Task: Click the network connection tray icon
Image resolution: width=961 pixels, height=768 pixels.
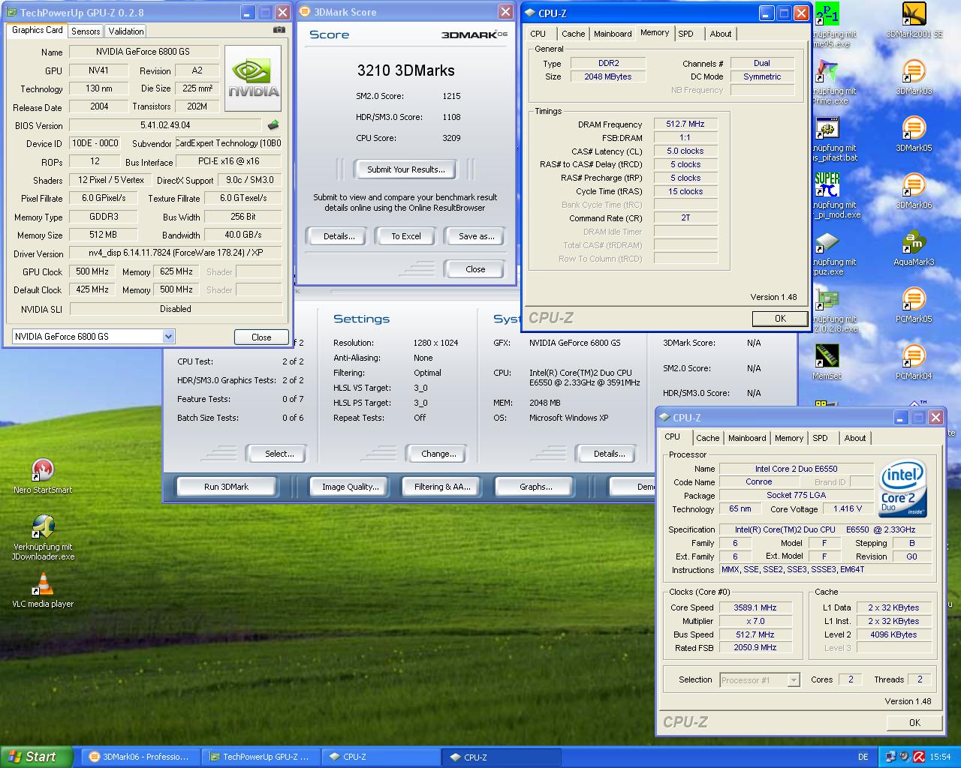Action: 891,757
